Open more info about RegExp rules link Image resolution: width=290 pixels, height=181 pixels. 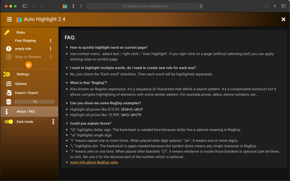pyautogui.click(x=94, y=162)
